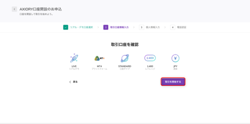
Task: Click the purple step 2 number badge
Action: coord(106,27)
